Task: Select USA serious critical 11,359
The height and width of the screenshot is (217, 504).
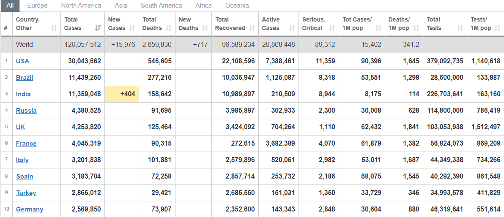Action: point(325,61)
